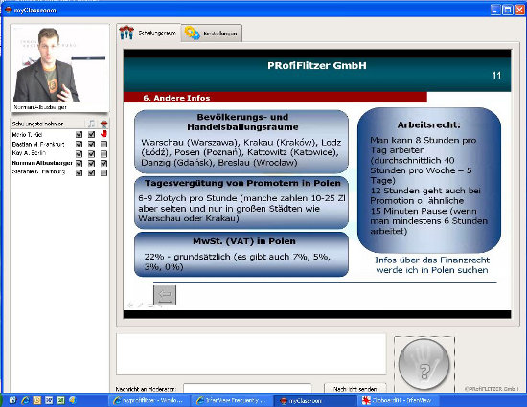The image size is (527, 407).
Task: Click the red hand column header icon
Action: pyautogui.click(x=103, y=124)
